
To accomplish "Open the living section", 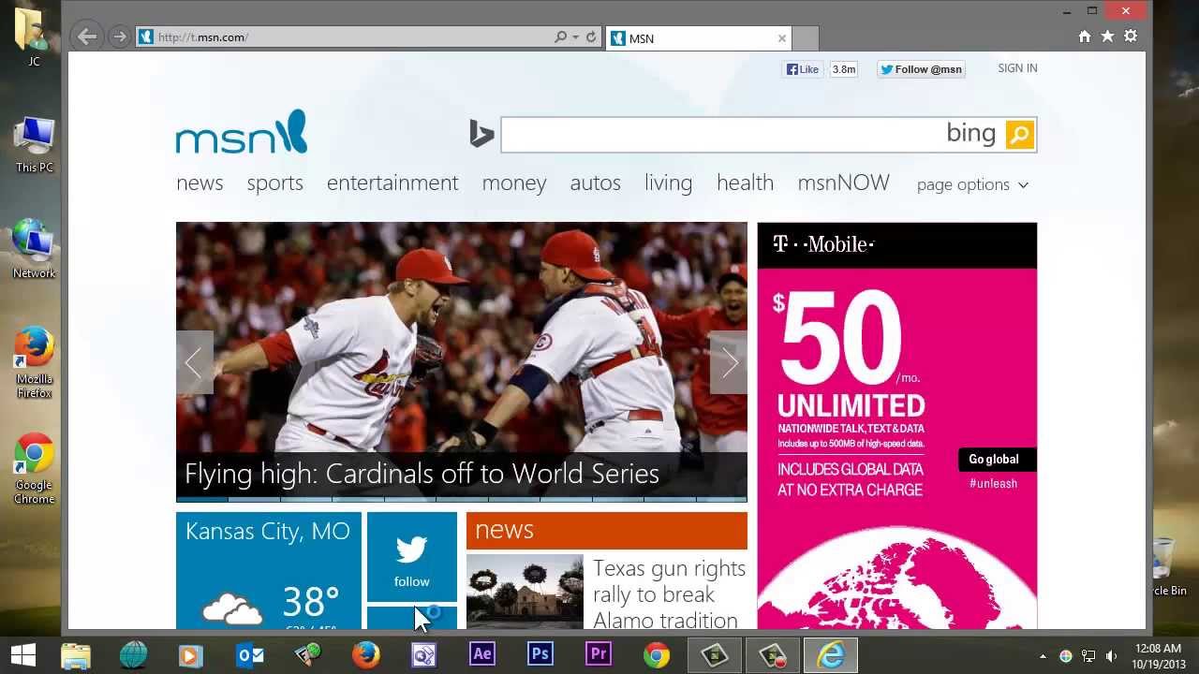I will tap(668, 183).
